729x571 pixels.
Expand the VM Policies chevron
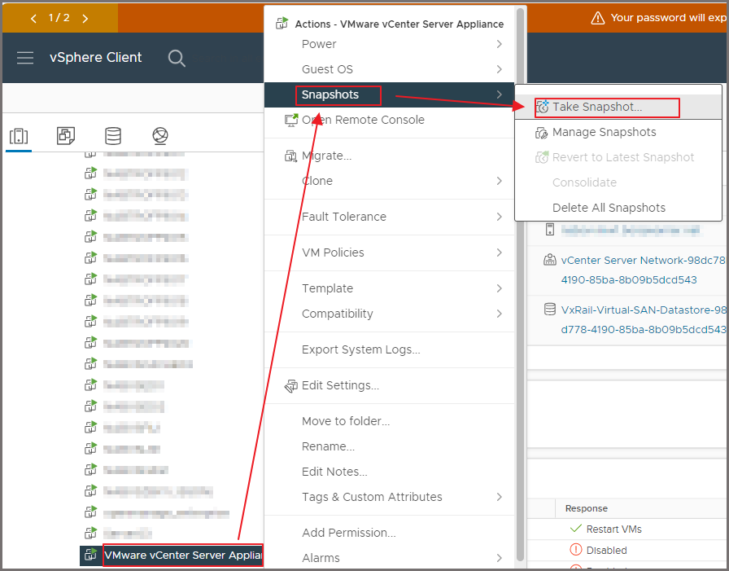pos(500,253)
